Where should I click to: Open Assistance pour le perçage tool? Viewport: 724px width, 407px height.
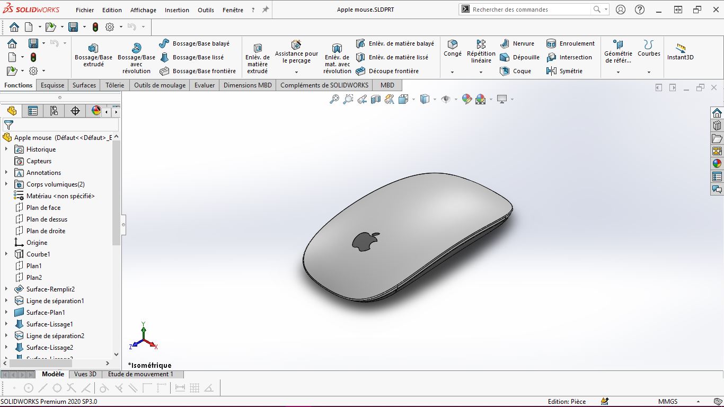point(296,51)
